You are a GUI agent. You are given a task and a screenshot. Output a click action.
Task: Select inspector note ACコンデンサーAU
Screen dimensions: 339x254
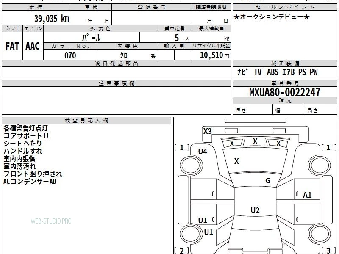tap(29, 182)
